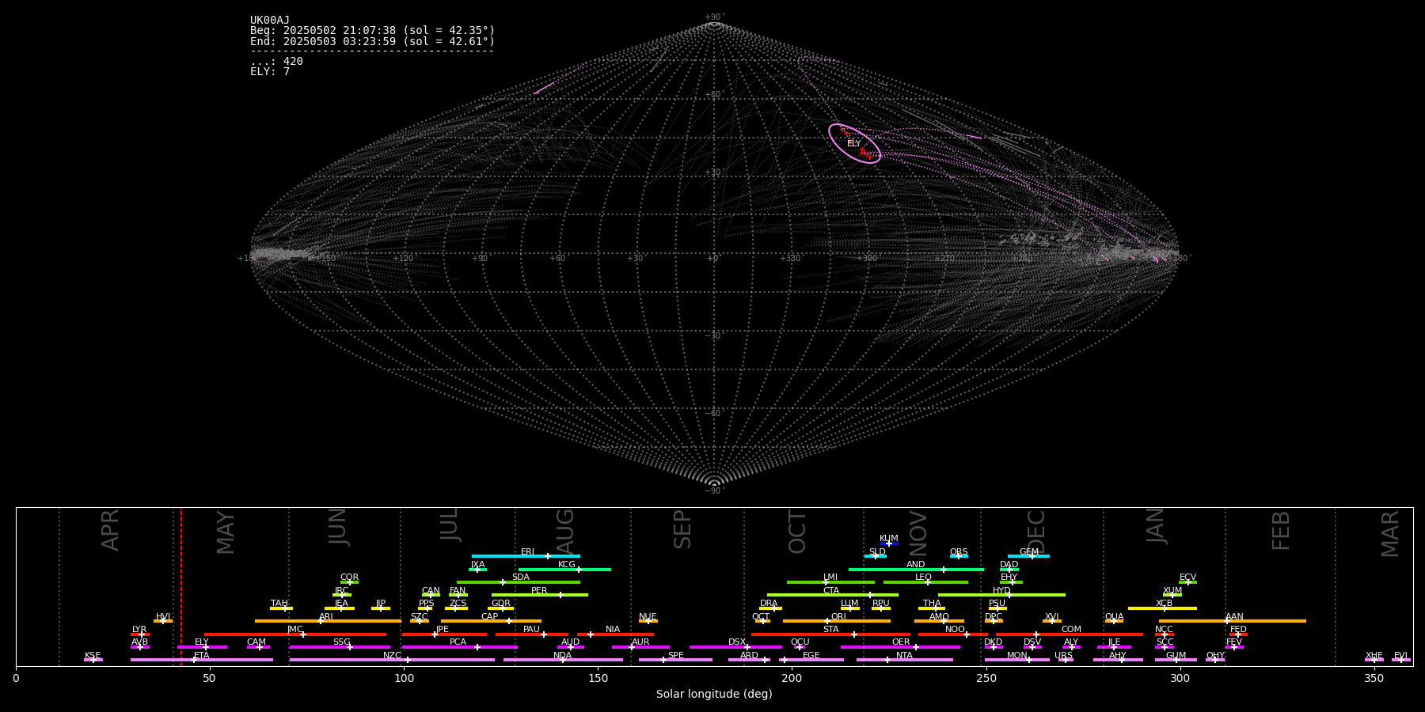
Task: Select the HYD shower label
Action: coord(1001,590)
